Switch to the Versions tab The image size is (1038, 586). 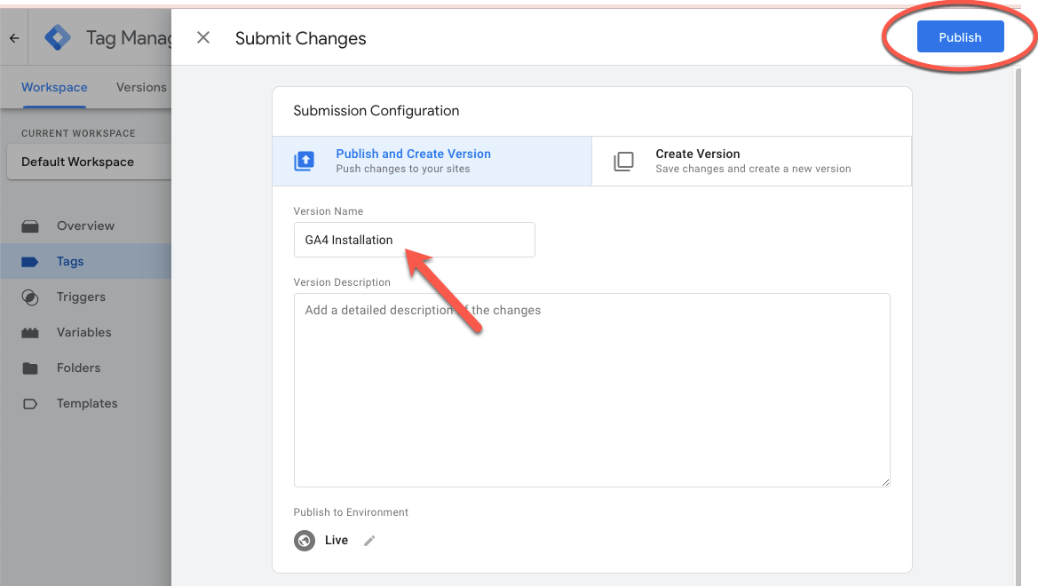tap(140, 87)
